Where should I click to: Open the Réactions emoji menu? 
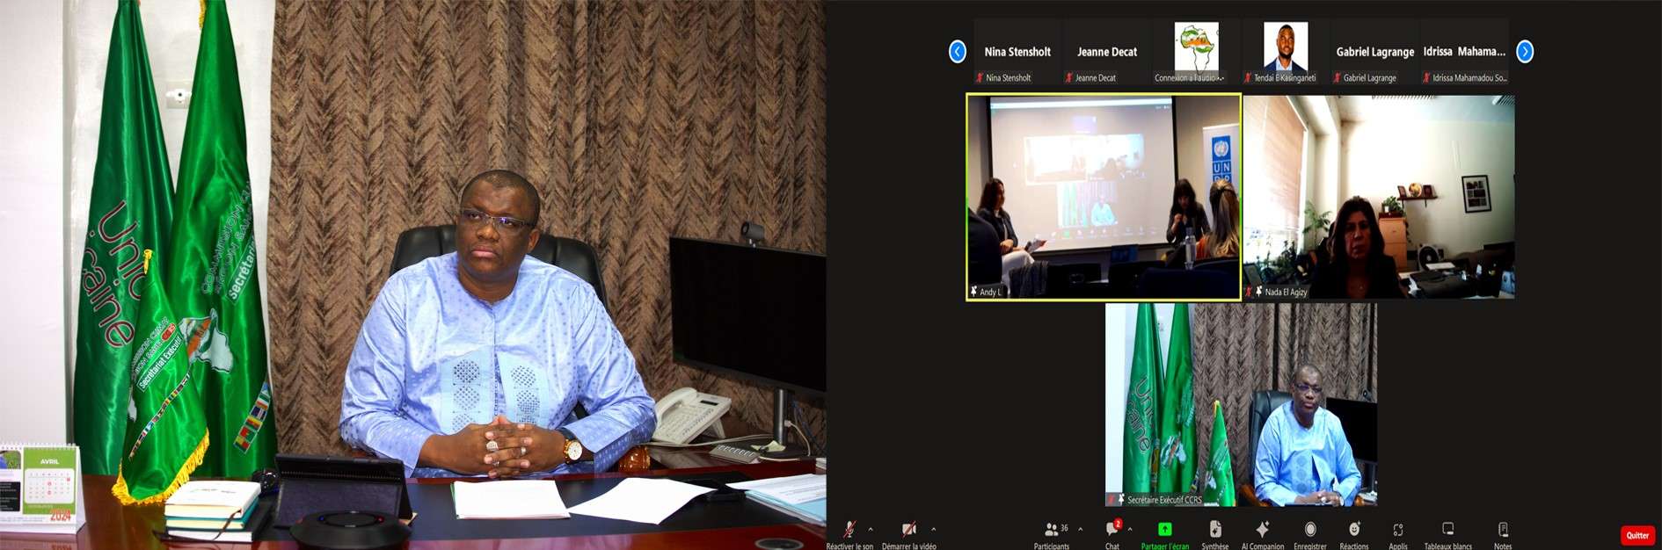(x=1353, y=529)
